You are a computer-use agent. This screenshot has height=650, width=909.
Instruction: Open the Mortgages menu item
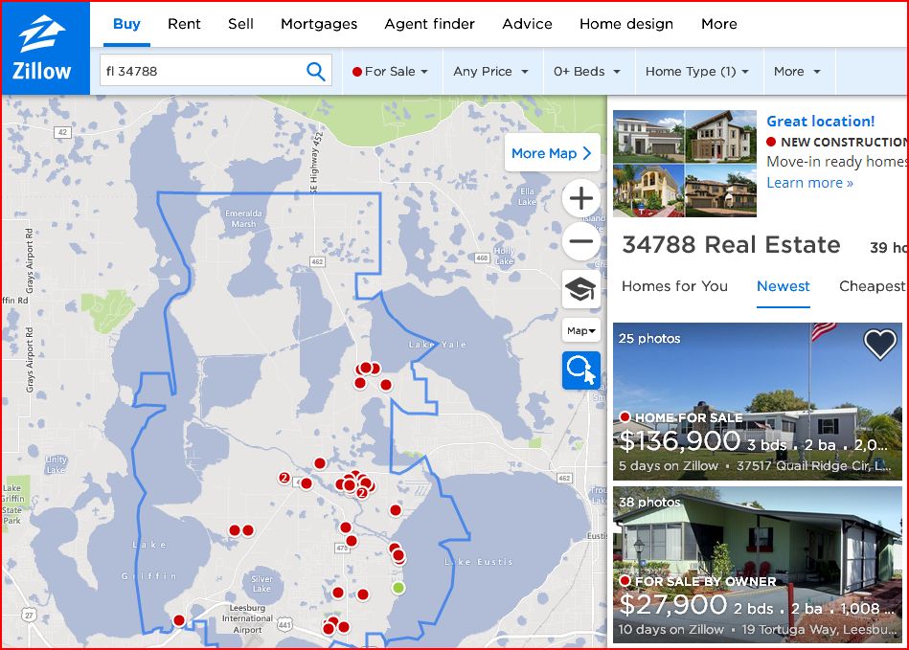point(319,24)
